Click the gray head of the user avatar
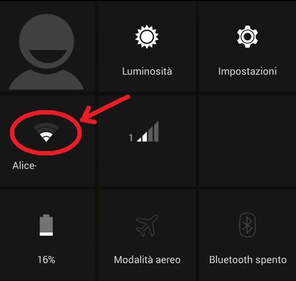Image resolution: width=296 pixels, height=281 pixels. coord(46,41)
